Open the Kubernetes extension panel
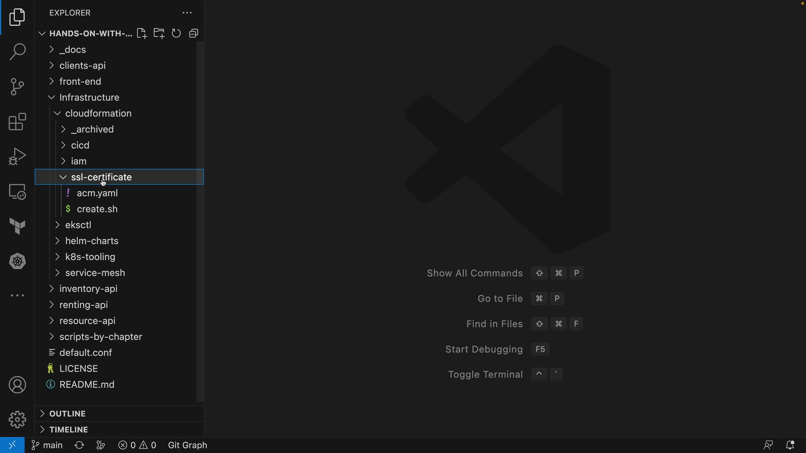This screenshot has height=453, width=806. [17, 261]
